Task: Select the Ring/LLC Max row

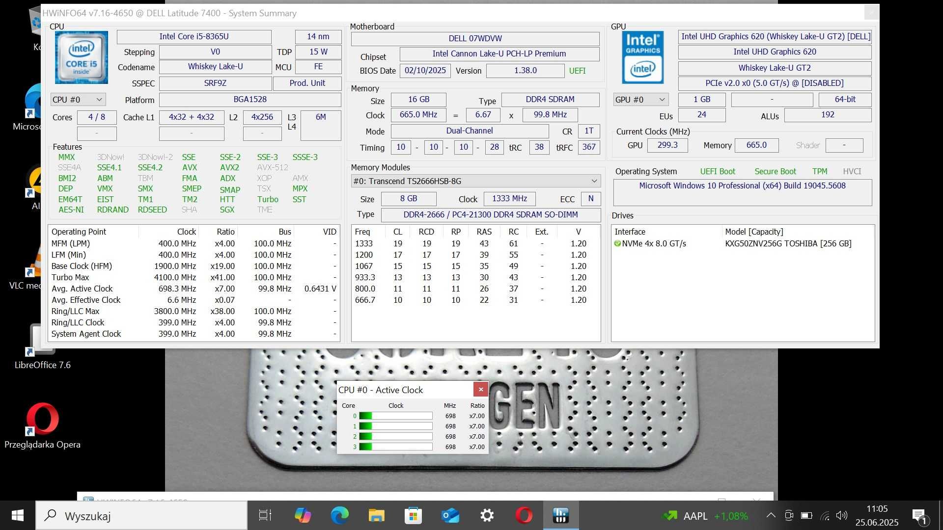Action: (x=194, y=311)
